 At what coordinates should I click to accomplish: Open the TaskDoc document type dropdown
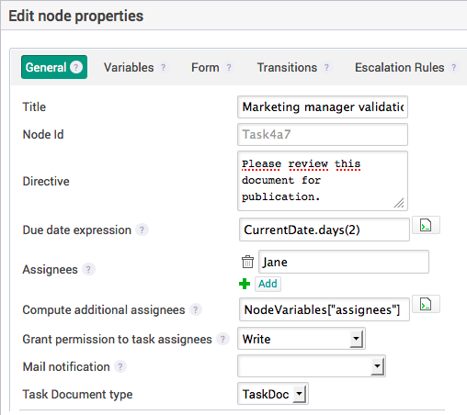point(273,394)
